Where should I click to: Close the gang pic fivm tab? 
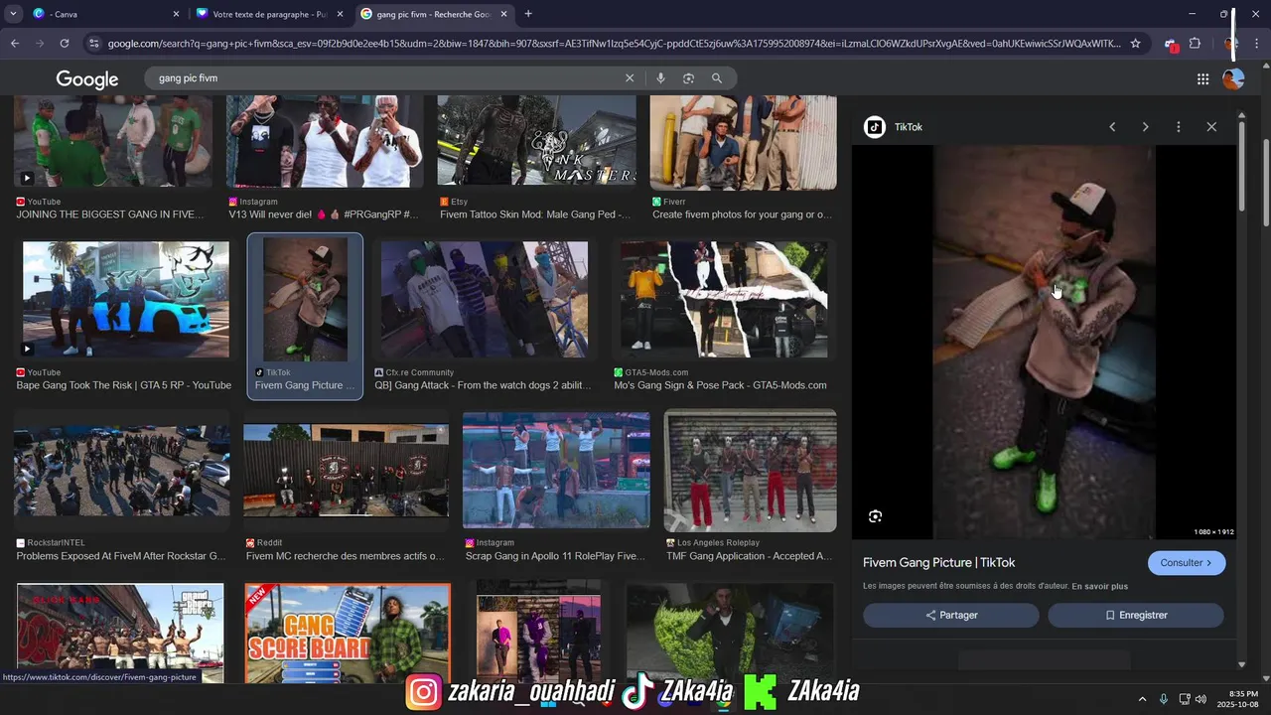point(503,14)
